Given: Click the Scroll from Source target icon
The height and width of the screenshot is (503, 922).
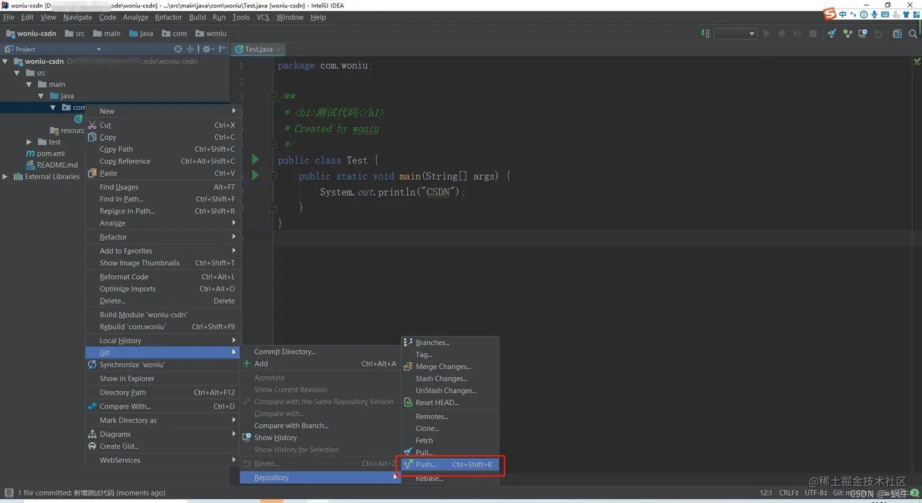Looking at the screenshot, I should coord(178,49).
